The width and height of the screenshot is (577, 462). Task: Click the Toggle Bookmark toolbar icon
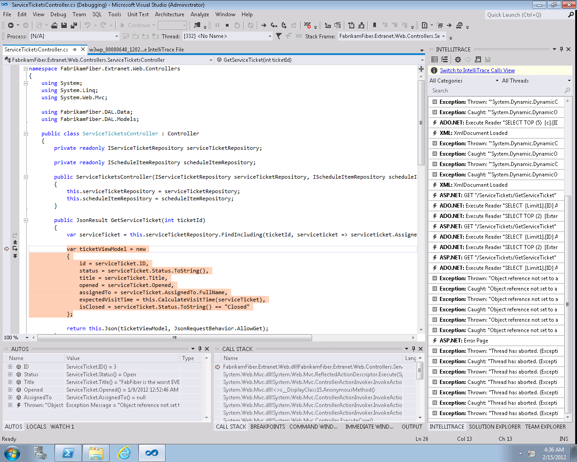(x=374, y=25)
